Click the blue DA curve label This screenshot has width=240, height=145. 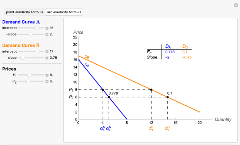87,65
